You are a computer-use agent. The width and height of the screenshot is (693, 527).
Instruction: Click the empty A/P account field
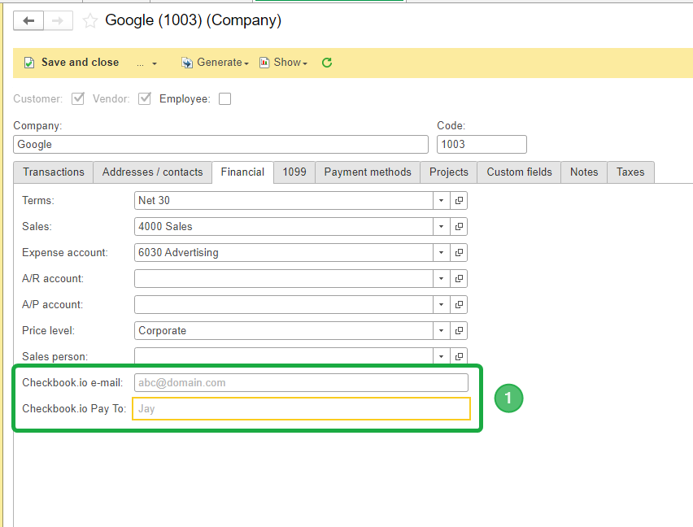click(284, 305)
